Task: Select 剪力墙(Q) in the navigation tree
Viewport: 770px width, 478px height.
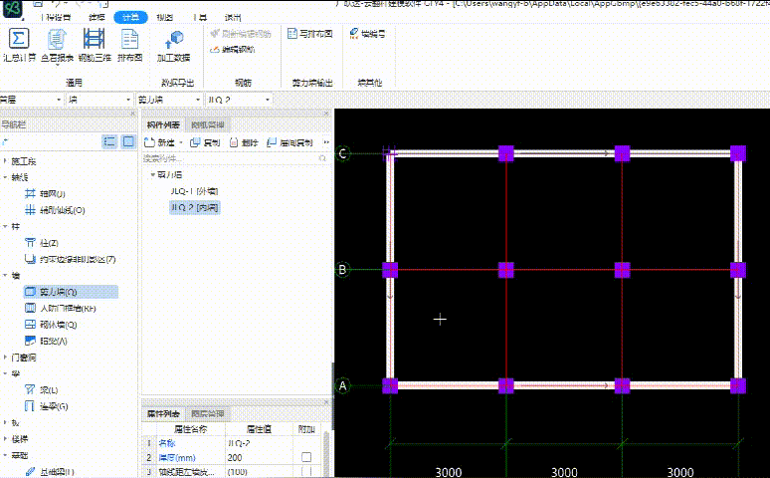Action: [71, 292]
